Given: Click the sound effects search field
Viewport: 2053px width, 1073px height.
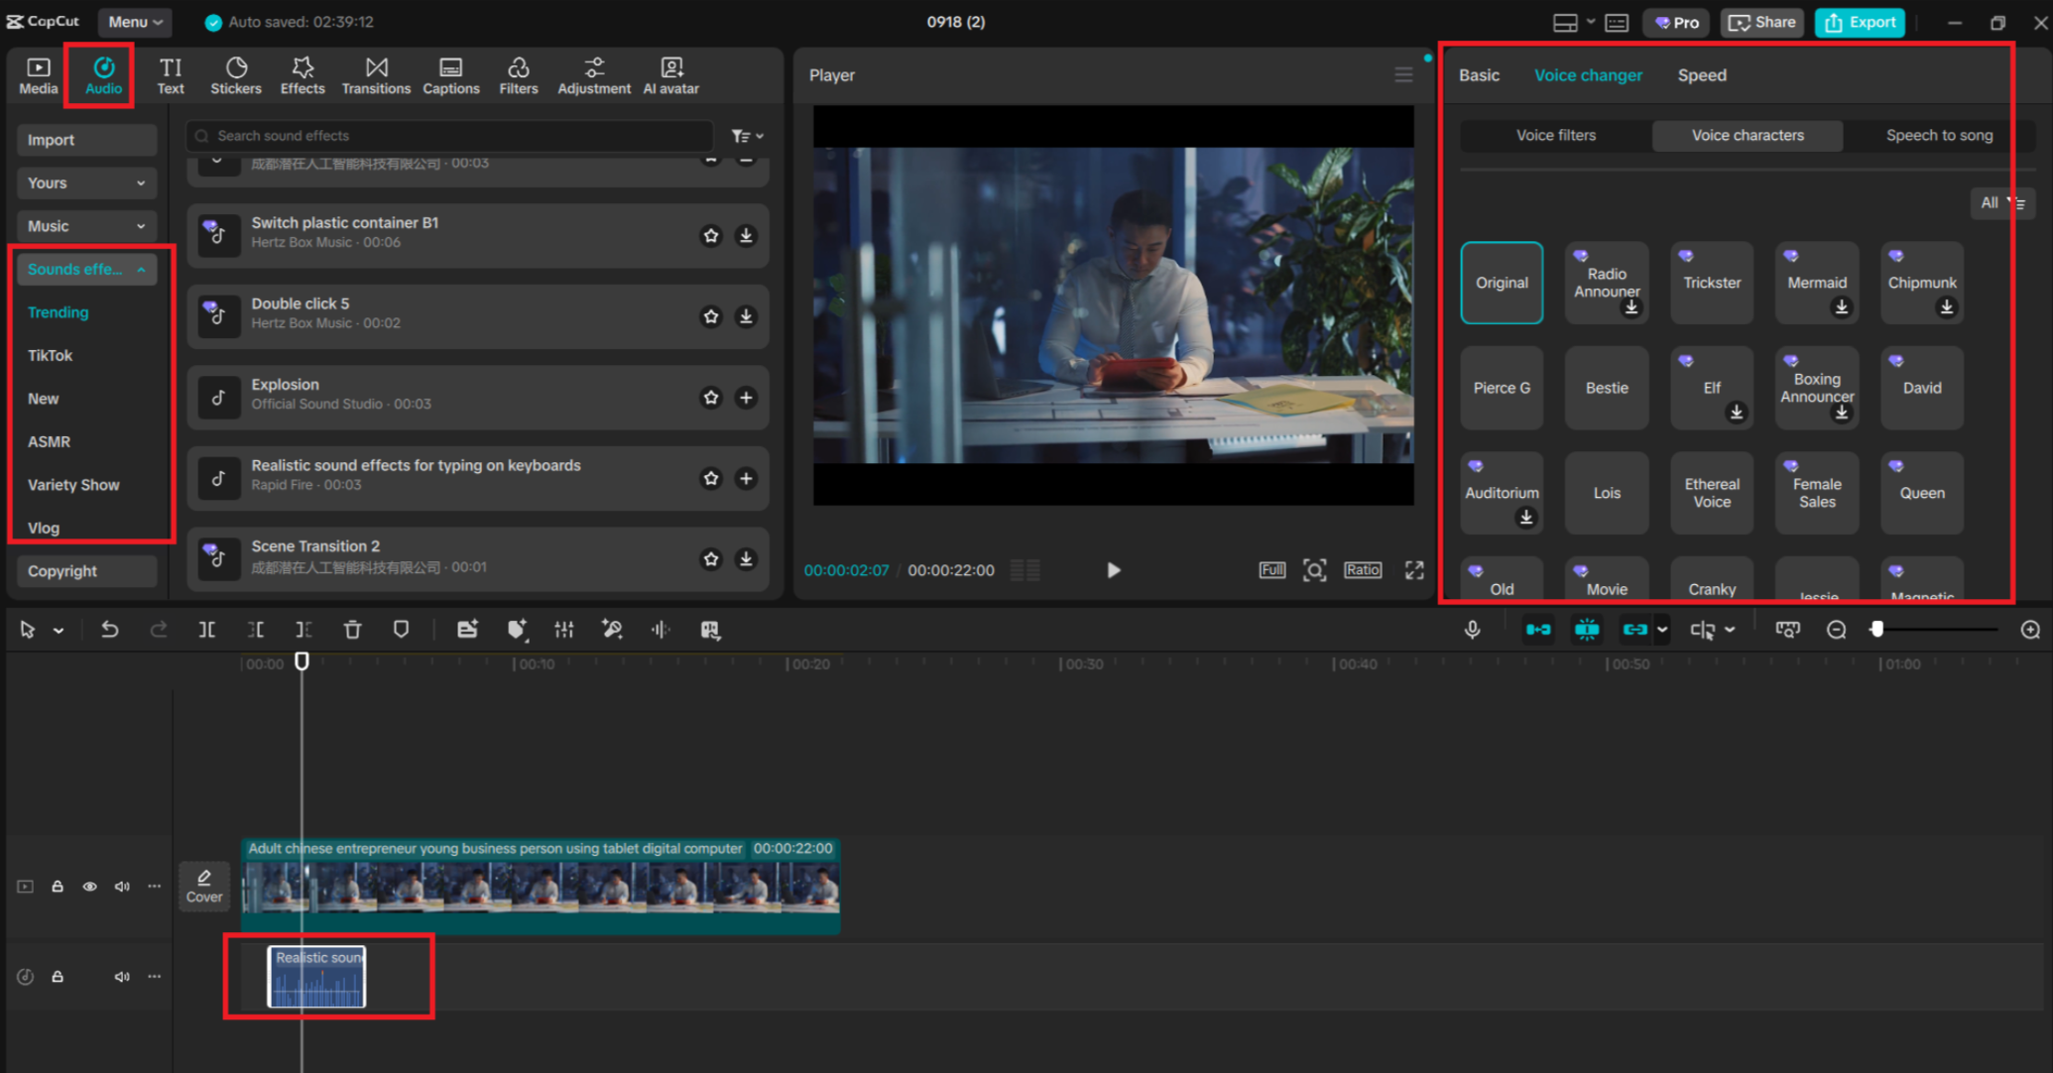Looking at the screenshot, I should (448, 135).
